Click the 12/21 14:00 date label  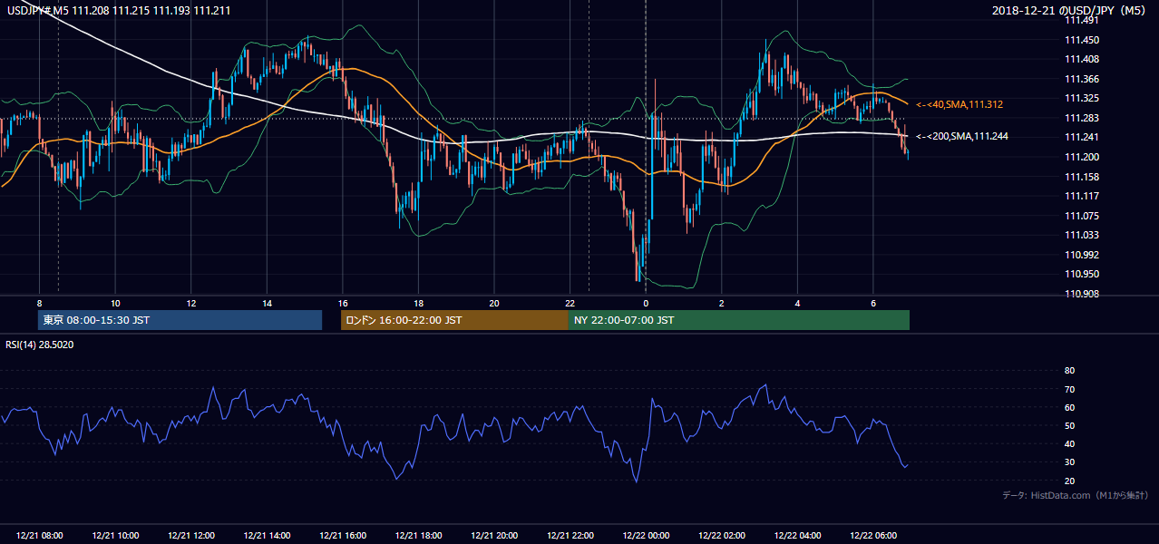tap(267, 536)
